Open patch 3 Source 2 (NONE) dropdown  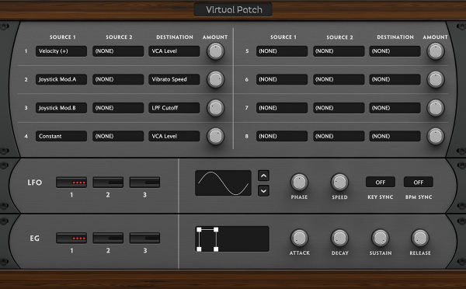pos(118,108)
